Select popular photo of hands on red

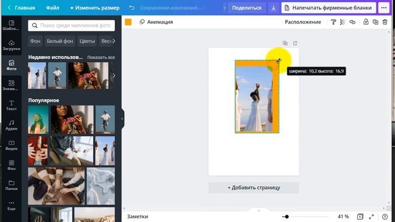pyautogui.click(x=38, y=150)
